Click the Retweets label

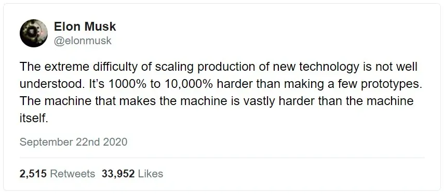73,174
